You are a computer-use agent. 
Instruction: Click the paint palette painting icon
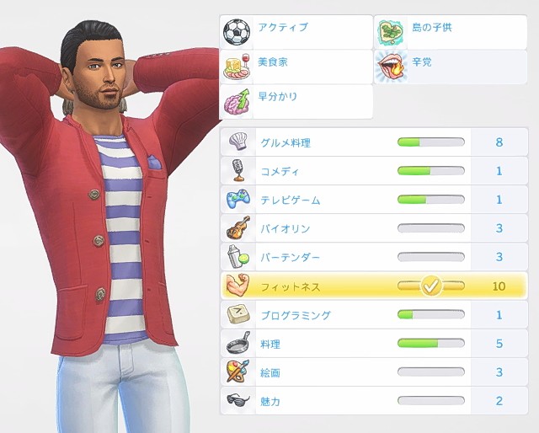(x=237, y=372)
